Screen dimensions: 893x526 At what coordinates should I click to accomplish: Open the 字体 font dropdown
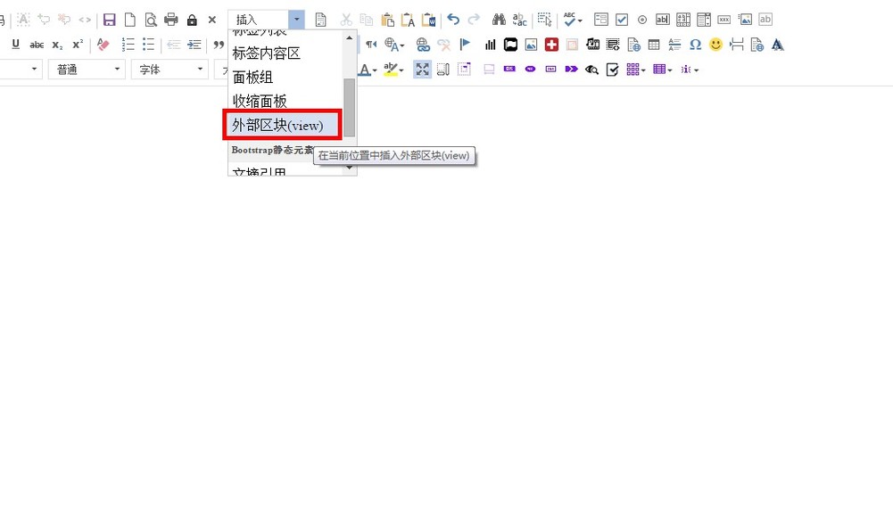(x=170, y=70)
